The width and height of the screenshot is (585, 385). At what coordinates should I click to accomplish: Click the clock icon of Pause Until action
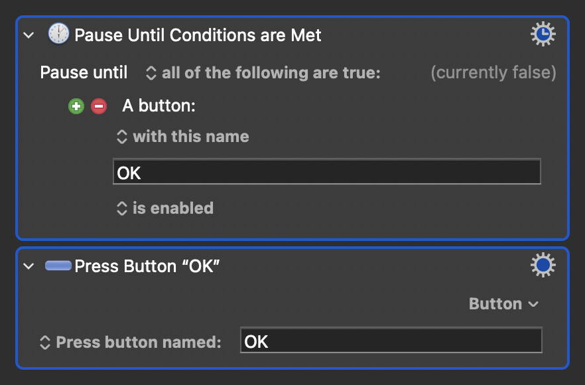pyautogui.click(x=60, y=35)
